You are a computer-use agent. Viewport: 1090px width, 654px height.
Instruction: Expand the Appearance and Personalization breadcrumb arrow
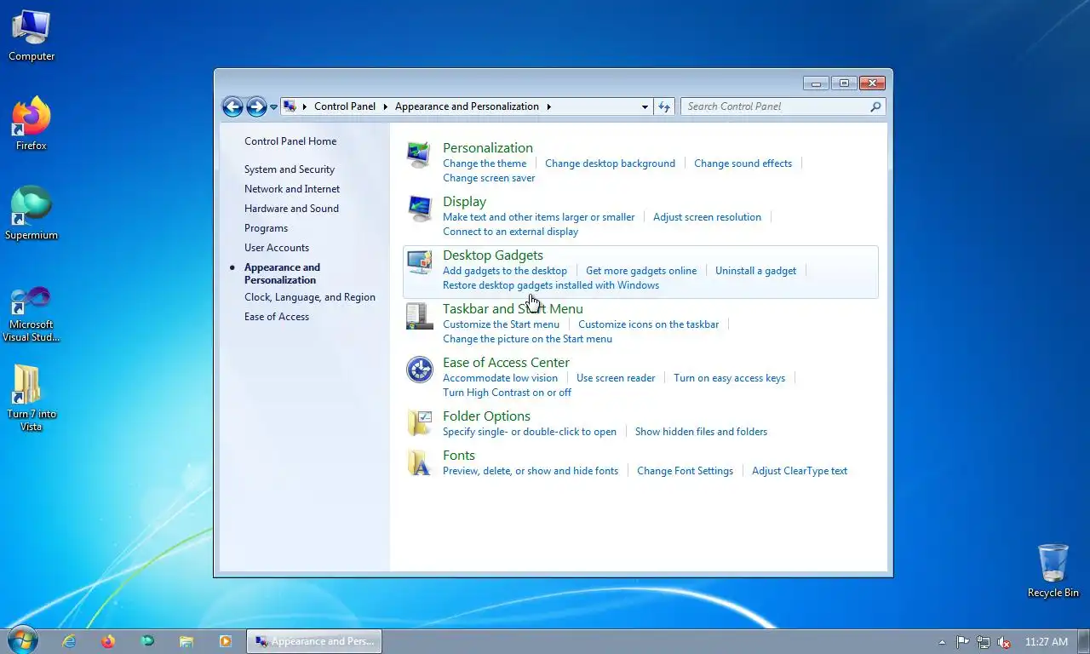(x=548, y=106)
